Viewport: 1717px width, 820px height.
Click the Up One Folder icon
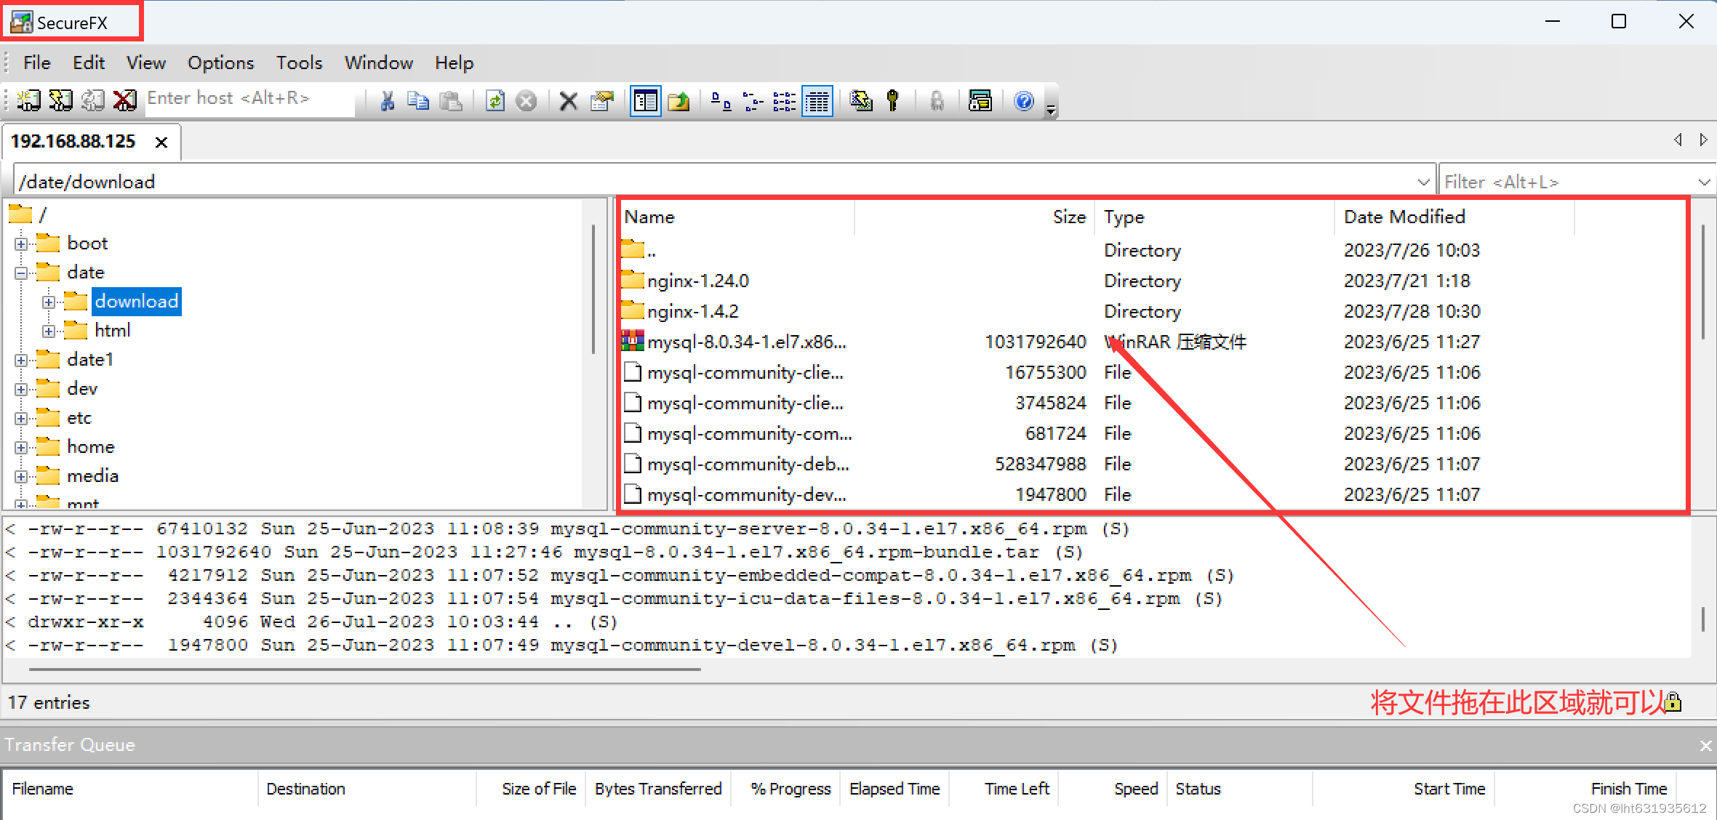[x=679, y=100]
